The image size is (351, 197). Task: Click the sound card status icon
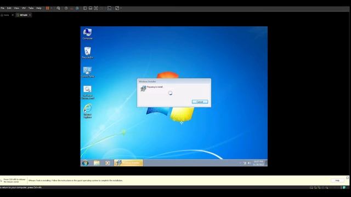coord(327,188)
